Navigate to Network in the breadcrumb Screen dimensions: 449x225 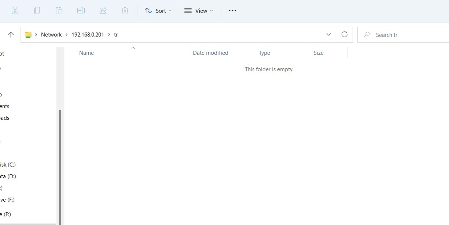pyautogui.click(x=51, y=35)
